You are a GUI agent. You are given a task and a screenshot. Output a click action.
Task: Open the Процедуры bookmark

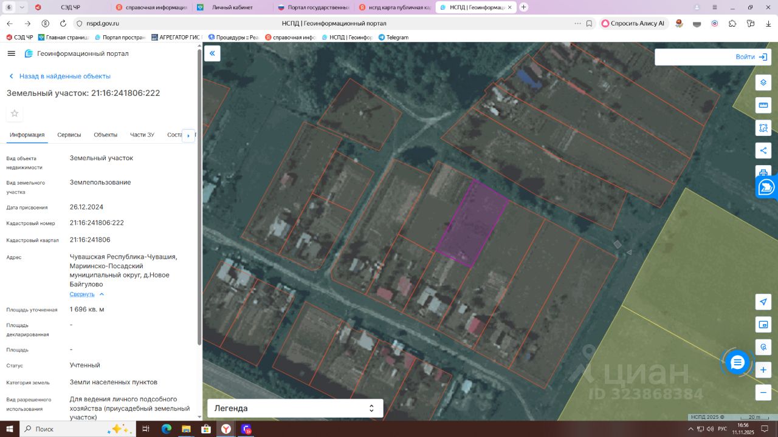pos(233,38)
